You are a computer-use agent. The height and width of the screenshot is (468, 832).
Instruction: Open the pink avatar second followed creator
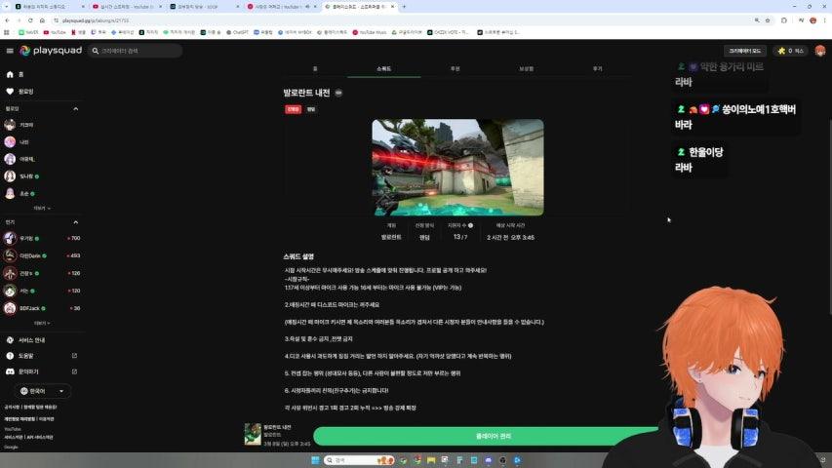(10, 141)
